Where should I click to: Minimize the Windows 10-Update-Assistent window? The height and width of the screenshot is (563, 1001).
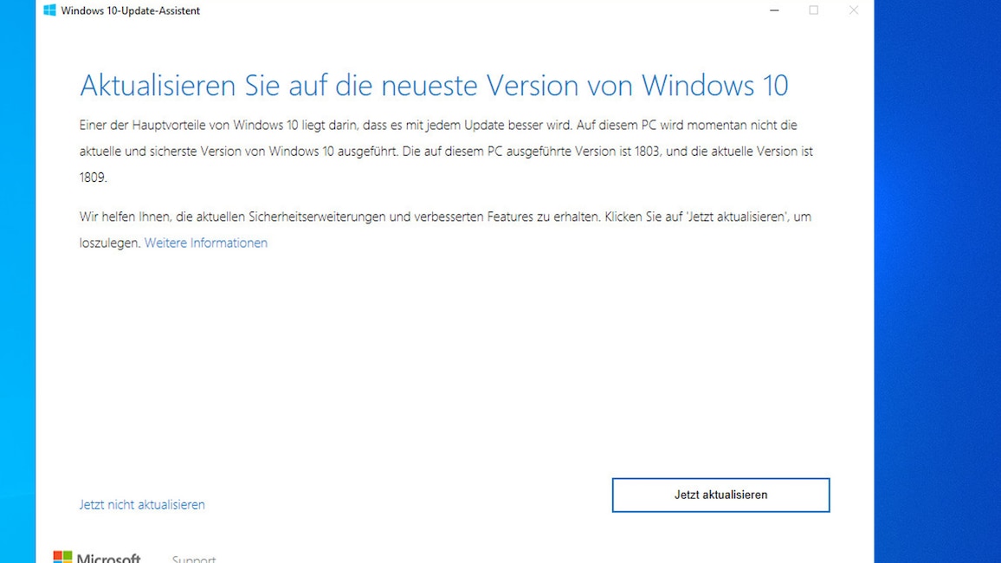[773, 10]
